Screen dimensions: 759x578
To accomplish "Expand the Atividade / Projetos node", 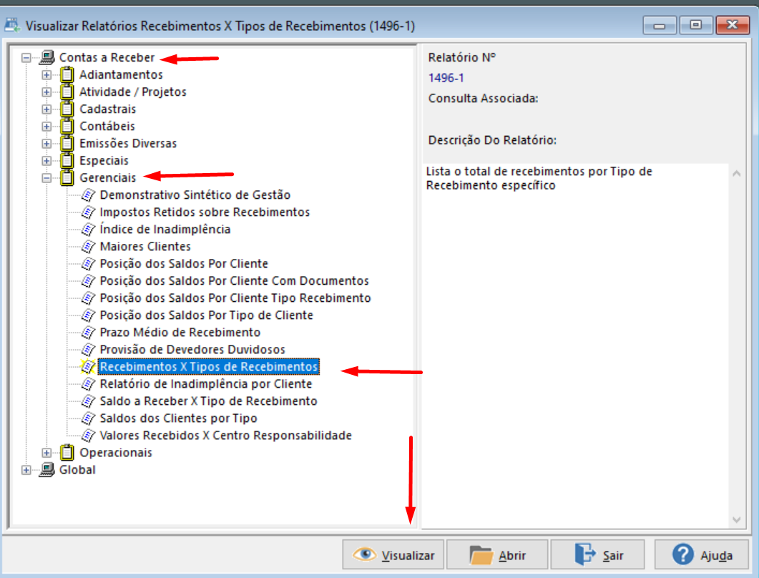I will click(x=46, y=92).
